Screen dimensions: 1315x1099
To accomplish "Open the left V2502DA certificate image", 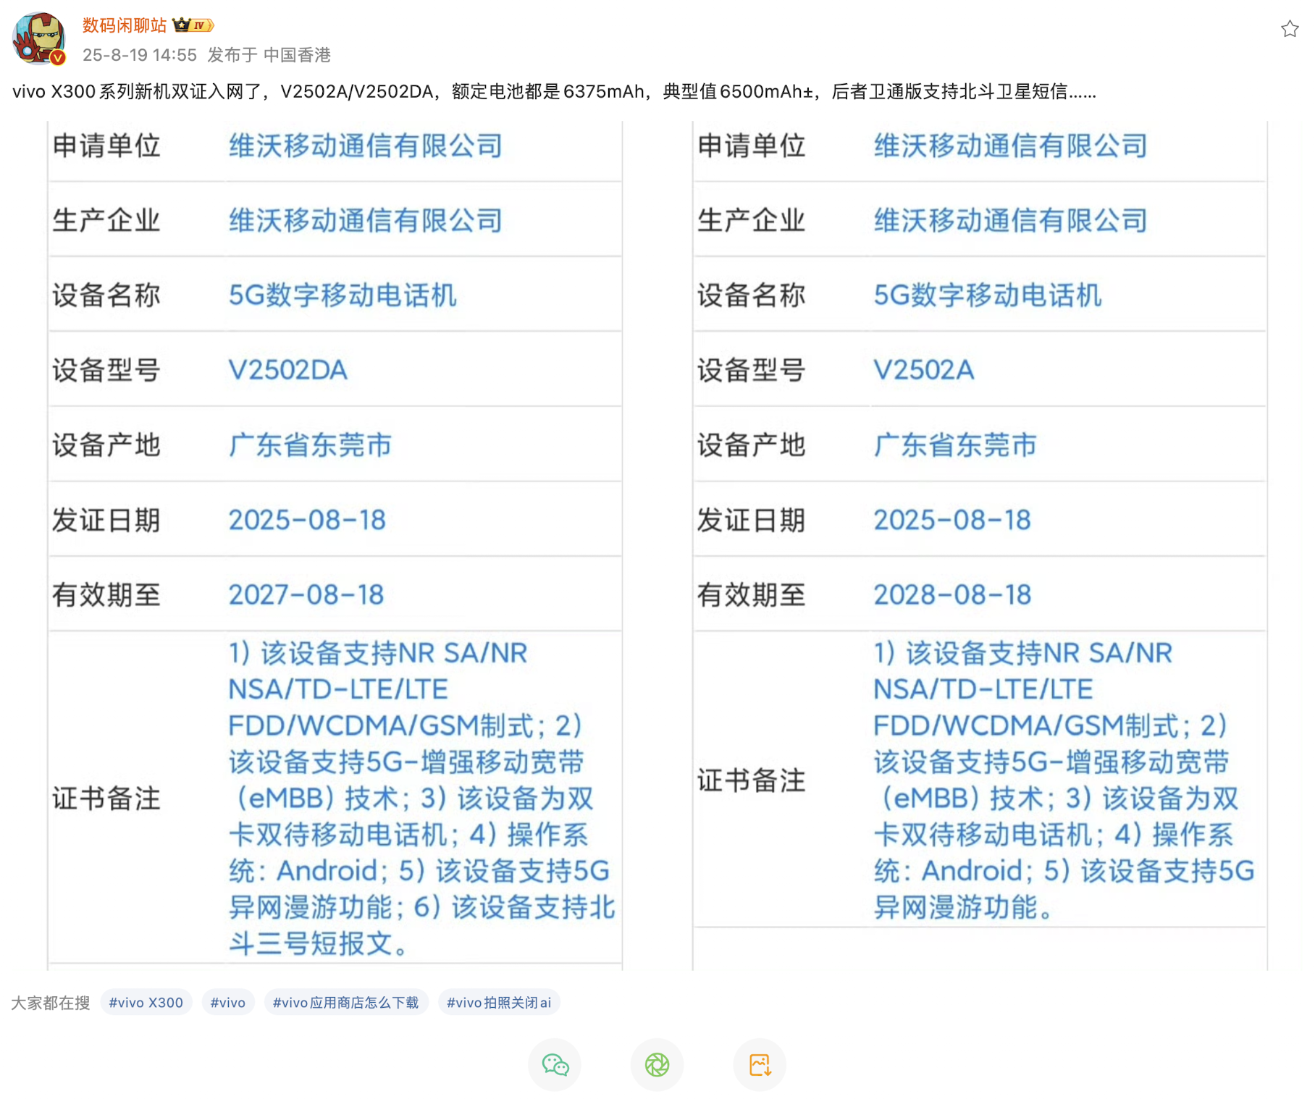I will click(x=335, y=545).
